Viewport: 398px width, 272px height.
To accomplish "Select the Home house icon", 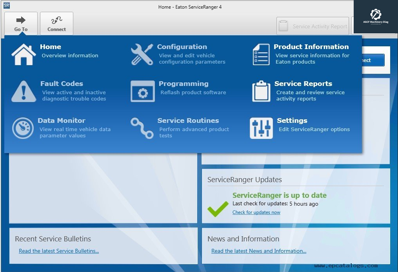I will [x=22, y=53].
